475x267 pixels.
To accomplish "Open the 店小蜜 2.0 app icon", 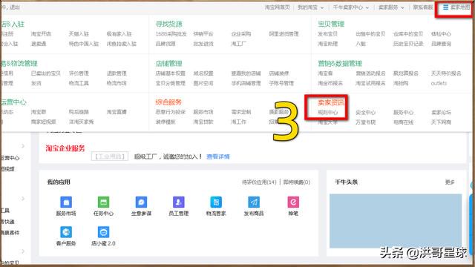I will 103,232.
